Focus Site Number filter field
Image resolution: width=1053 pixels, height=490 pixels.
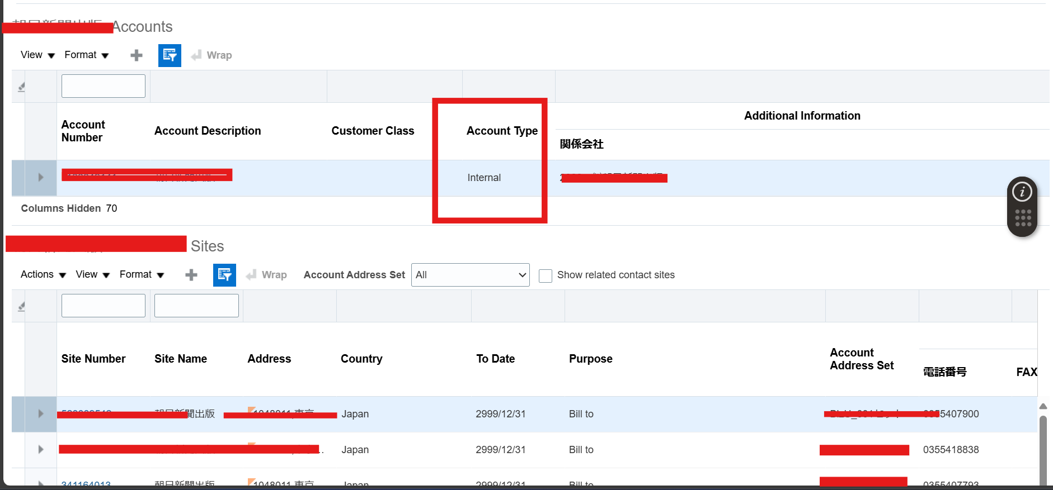104,306
